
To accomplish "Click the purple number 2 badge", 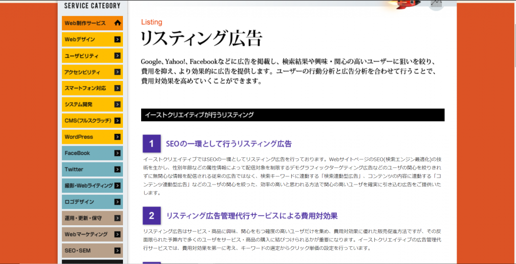I will pos(152,216).
